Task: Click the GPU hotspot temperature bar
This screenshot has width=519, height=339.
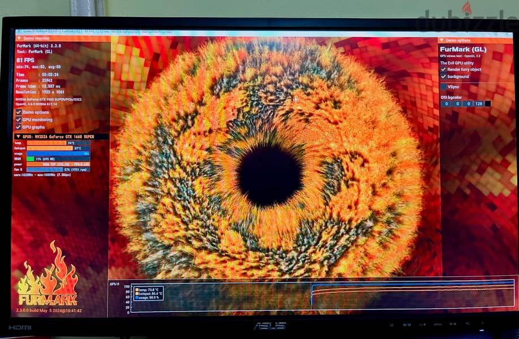Action: pyautogui.click(x=58, y=148)
